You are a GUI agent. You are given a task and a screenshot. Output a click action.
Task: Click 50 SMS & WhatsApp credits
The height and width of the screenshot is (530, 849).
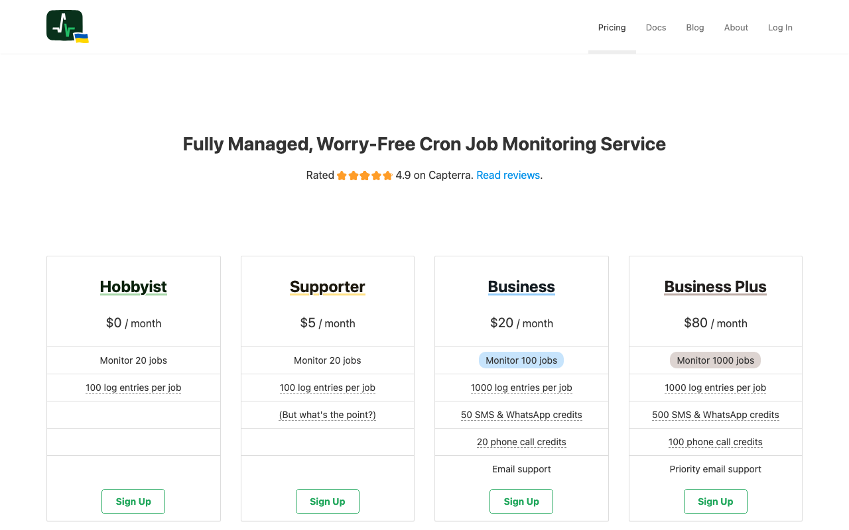coord(521,415)
